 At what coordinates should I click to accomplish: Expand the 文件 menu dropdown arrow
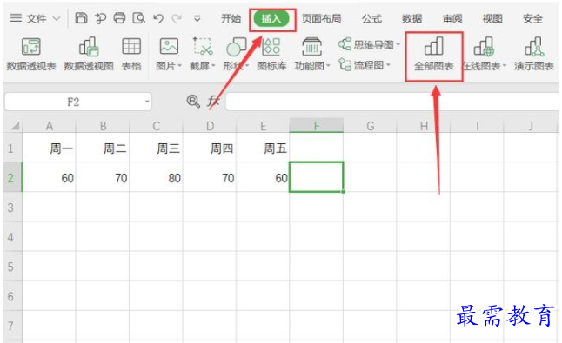pos(57,18)
